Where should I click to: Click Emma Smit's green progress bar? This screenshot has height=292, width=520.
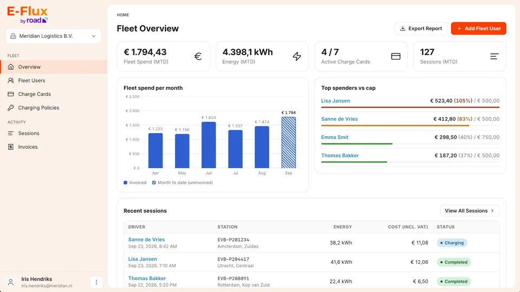pos(357,144)
